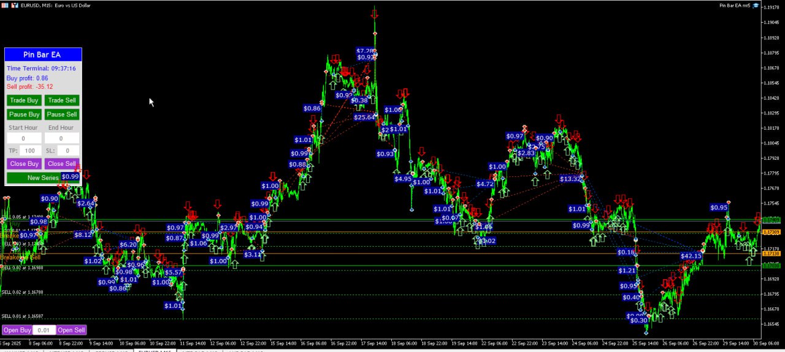Click the SL value field
The image size is (785, 352).
click(68, 151)
